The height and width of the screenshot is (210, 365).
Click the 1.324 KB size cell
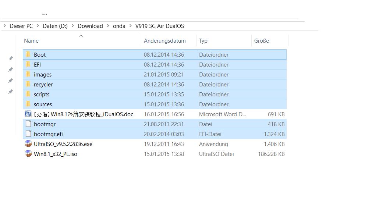(274, 134)
